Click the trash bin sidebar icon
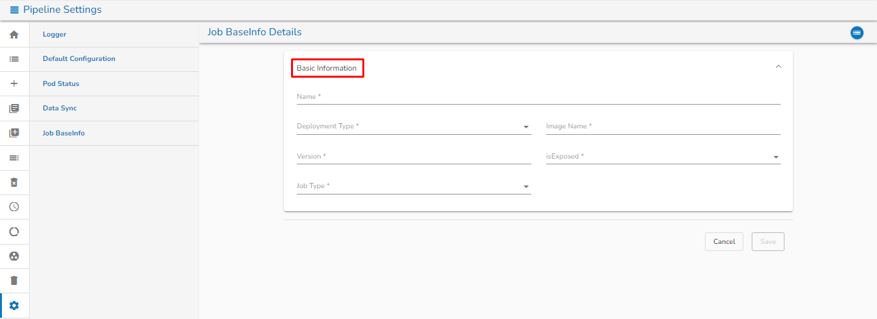This screenshot has height=319, width=877. [14, 280]
